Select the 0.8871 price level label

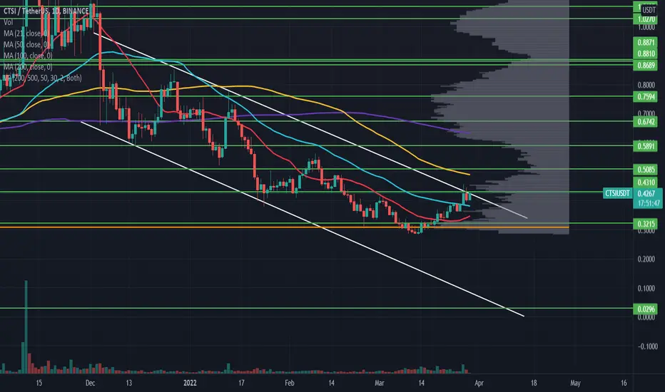646,42
